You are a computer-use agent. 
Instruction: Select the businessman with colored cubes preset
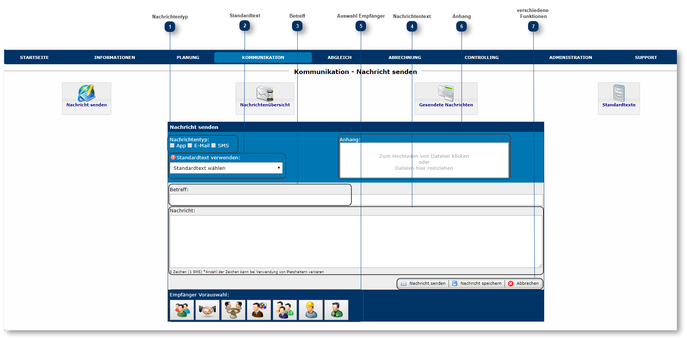pos(259,310)
